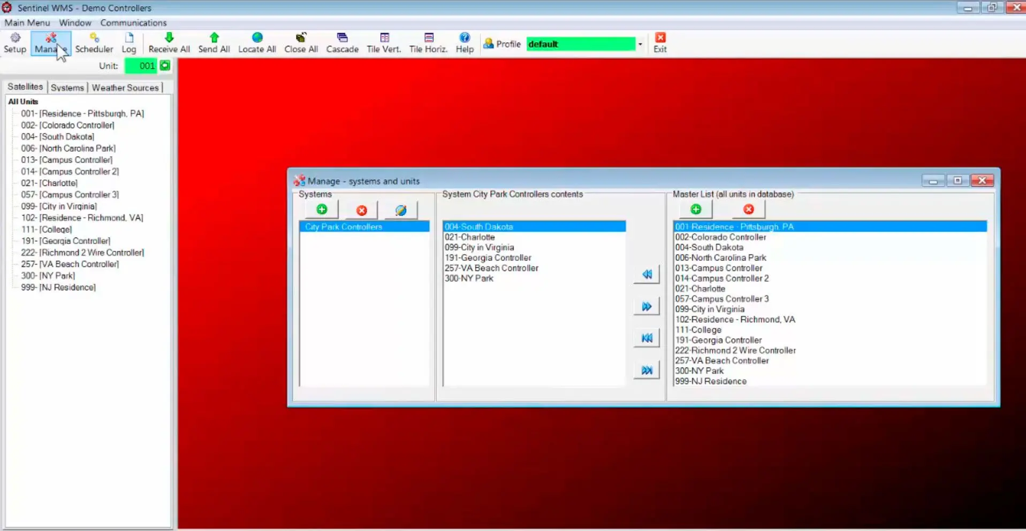Screen dimensions: 1026x531
Task: Open the Setup tool in toolbar
Action: (x=15, y=42)
